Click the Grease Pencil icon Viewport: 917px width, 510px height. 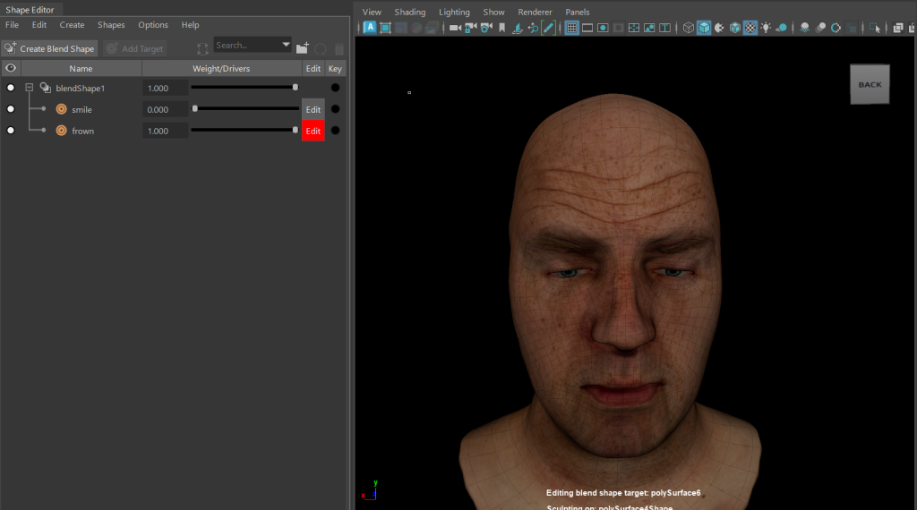(549, 28)
